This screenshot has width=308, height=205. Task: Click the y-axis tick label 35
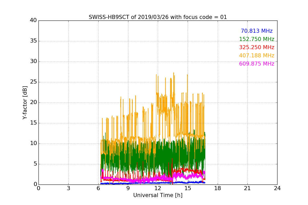click(33, 41)
